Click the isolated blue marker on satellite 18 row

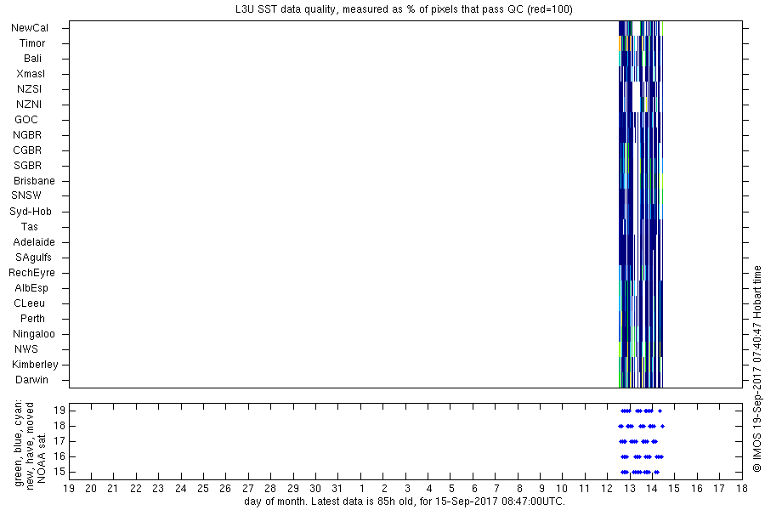pyautogui.click(x=662, y=426)
